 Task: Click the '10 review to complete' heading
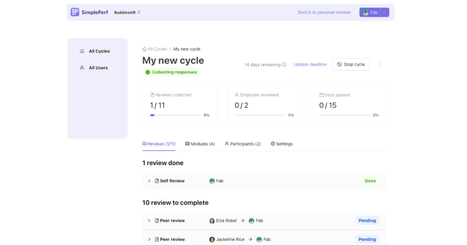point(176,203)
